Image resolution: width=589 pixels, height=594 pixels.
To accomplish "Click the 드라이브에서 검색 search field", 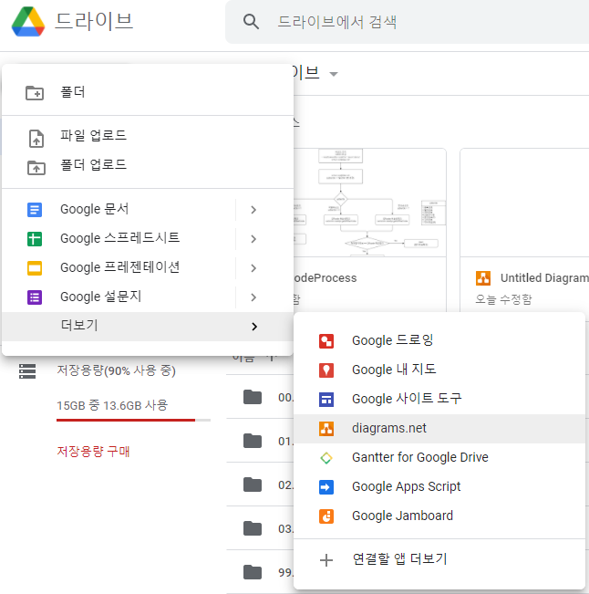I will [407, 22].
